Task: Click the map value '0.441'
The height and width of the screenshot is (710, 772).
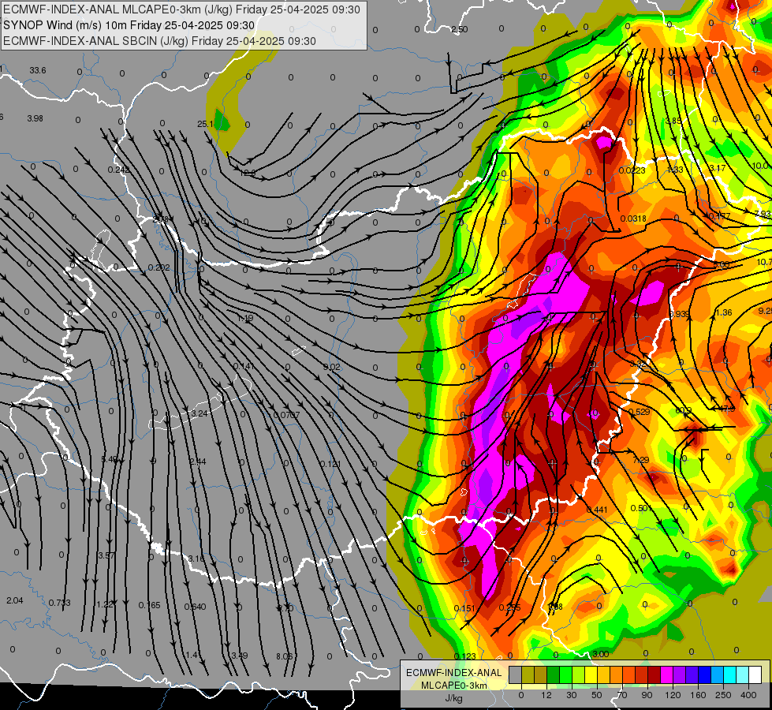Action: click(x=597, y=510)
